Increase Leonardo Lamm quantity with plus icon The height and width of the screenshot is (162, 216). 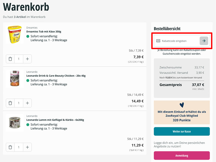[27, 147]
